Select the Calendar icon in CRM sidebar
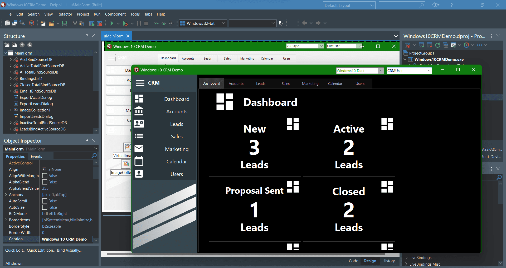 coord(139,161)
